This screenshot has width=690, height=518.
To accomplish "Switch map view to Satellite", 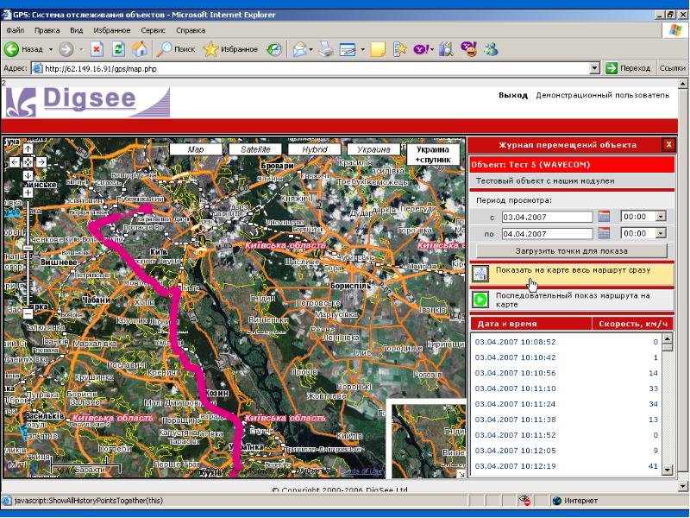I will point(254,149).
